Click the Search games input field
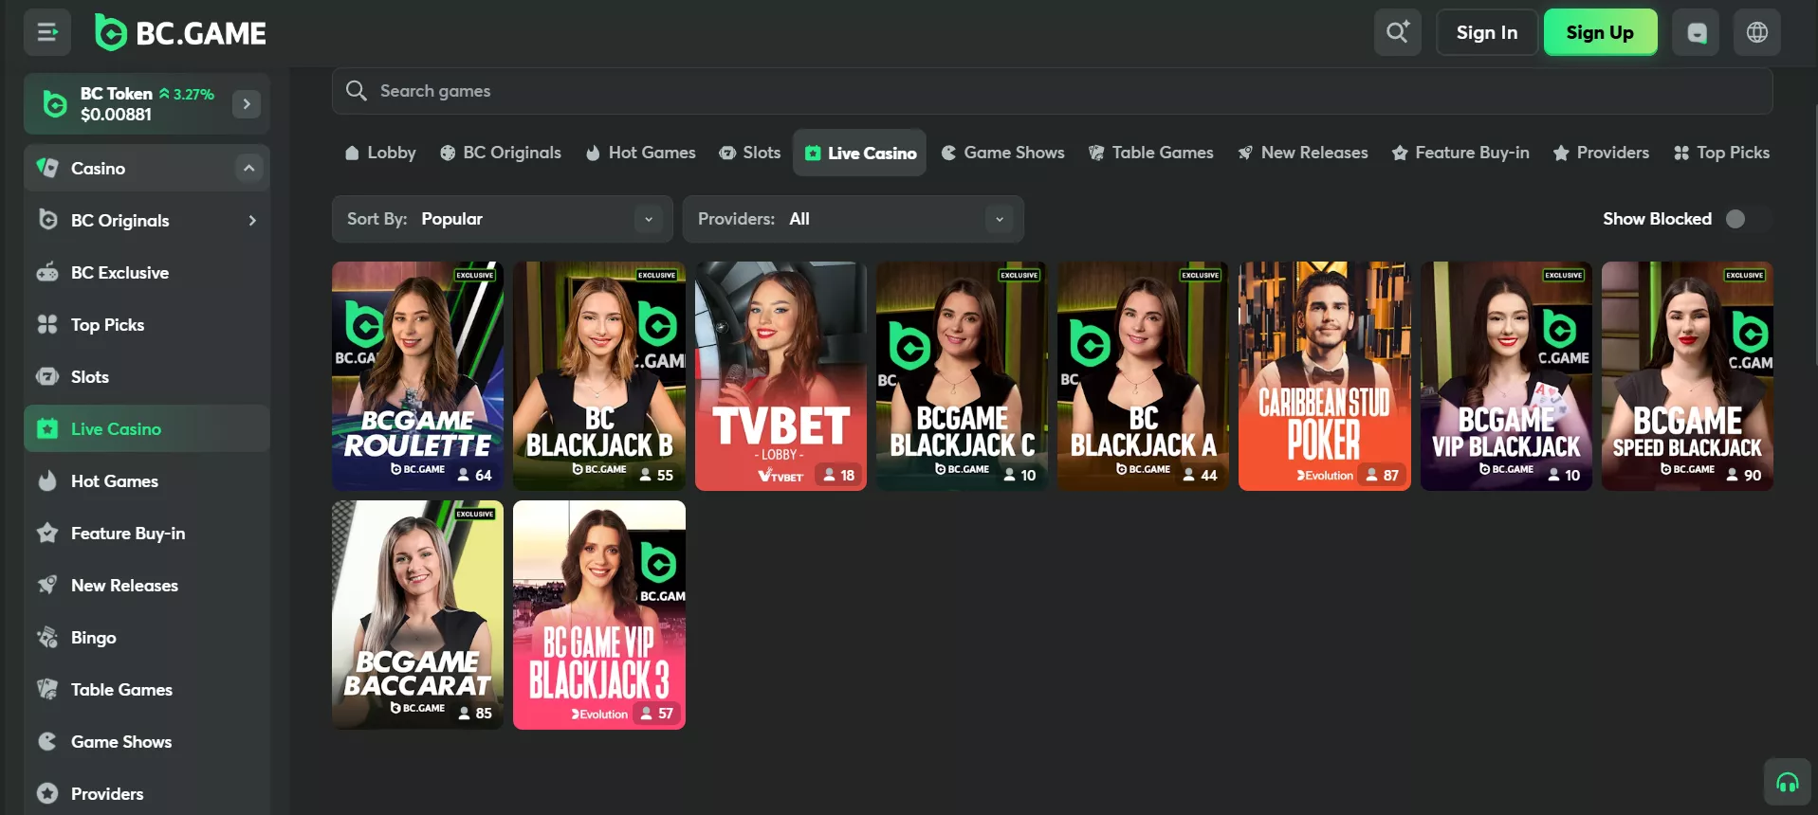 tap(1051, 91)
